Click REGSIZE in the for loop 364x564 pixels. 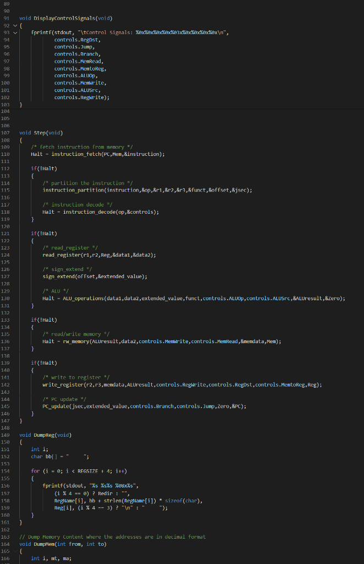point(88,471)
